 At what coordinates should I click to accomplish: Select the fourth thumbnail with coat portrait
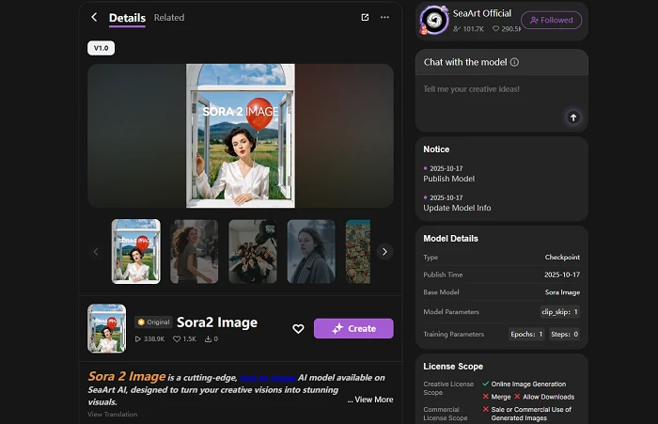point(311,252)
